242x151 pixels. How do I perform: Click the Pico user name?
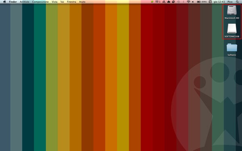point(230,2)
